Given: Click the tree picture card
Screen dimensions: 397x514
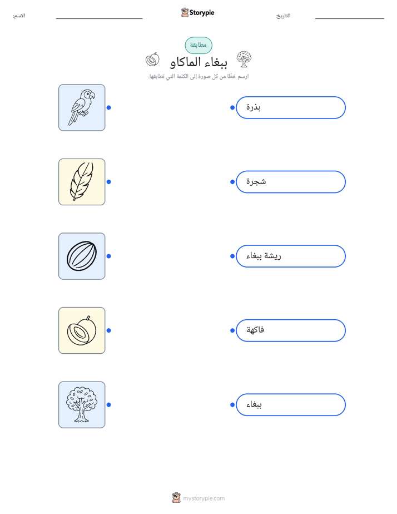Looking at the screenshot, I should pyautogui.click(x=82, y=405).
